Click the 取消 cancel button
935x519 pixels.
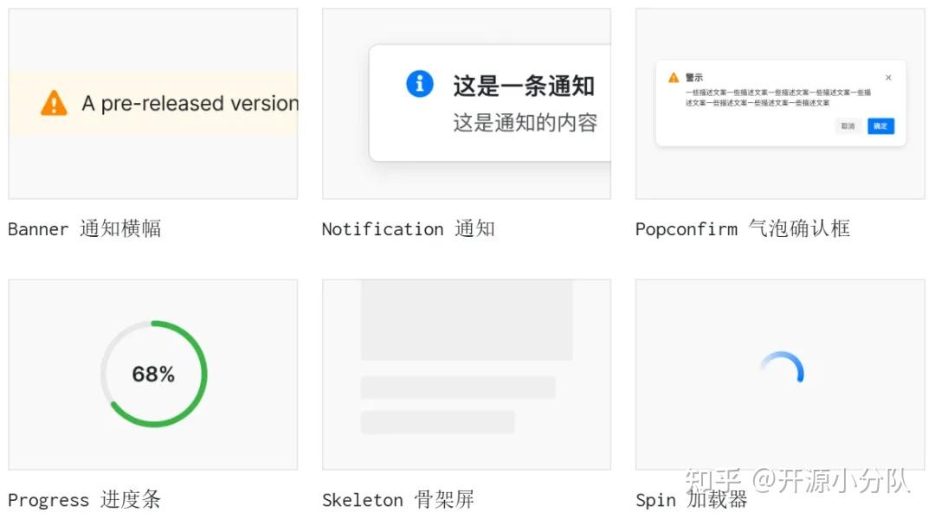(848, 125)
